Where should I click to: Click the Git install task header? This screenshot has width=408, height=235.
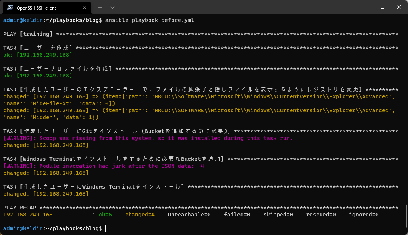tap(201, 131)
